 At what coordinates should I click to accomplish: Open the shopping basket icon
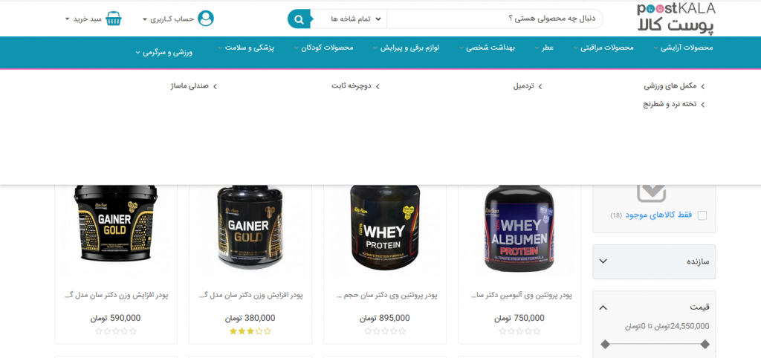coord(114,19)
